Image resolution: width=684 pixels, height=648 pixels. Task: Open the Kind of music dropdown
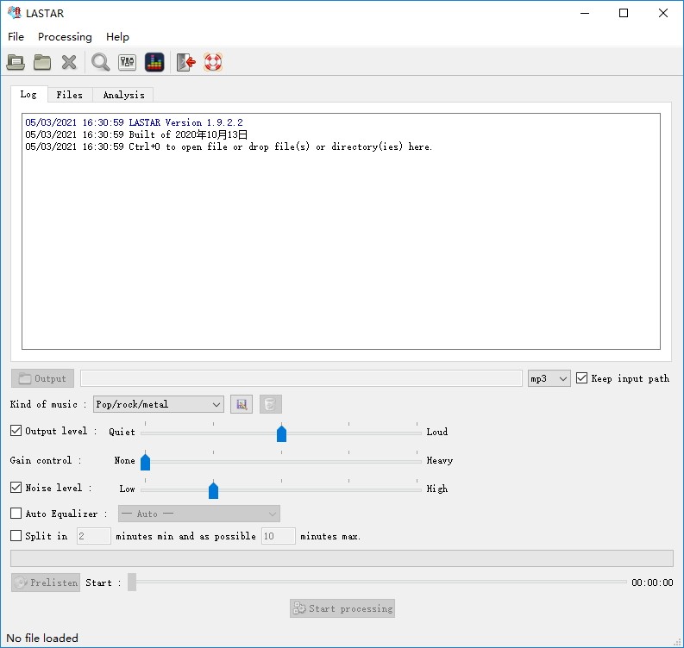pos(159,404)
